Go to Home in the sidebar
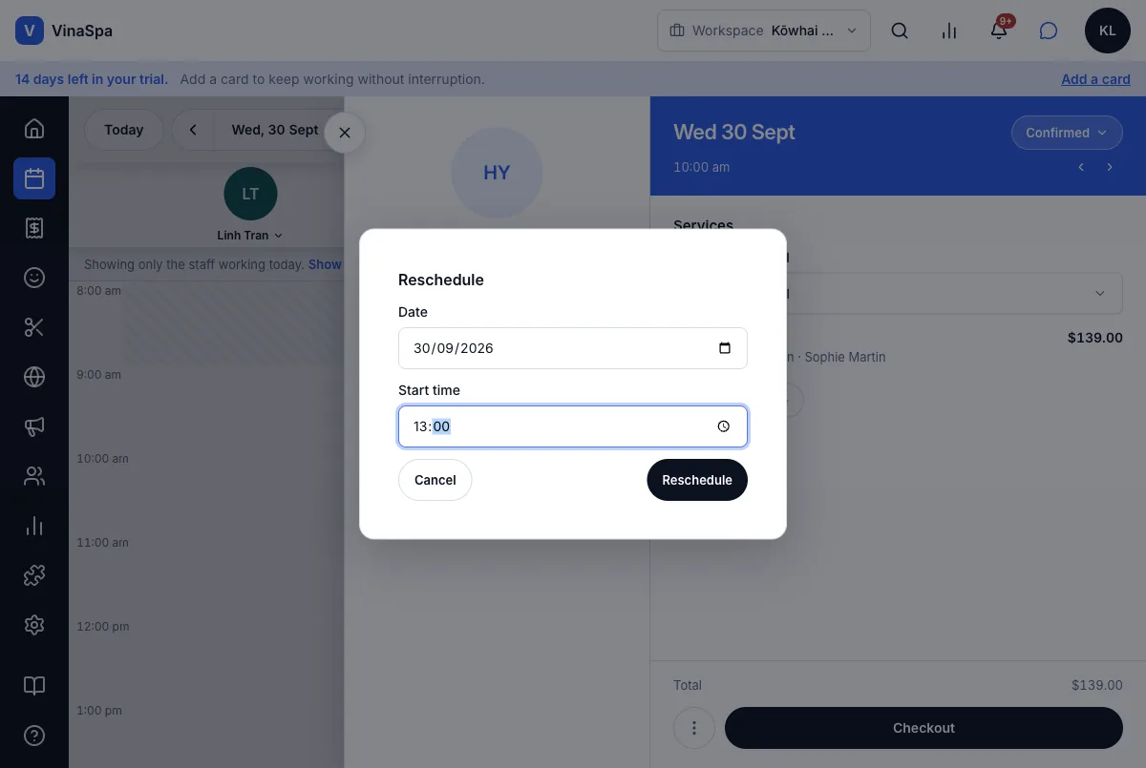The image size is (1146, 768). 34,129
